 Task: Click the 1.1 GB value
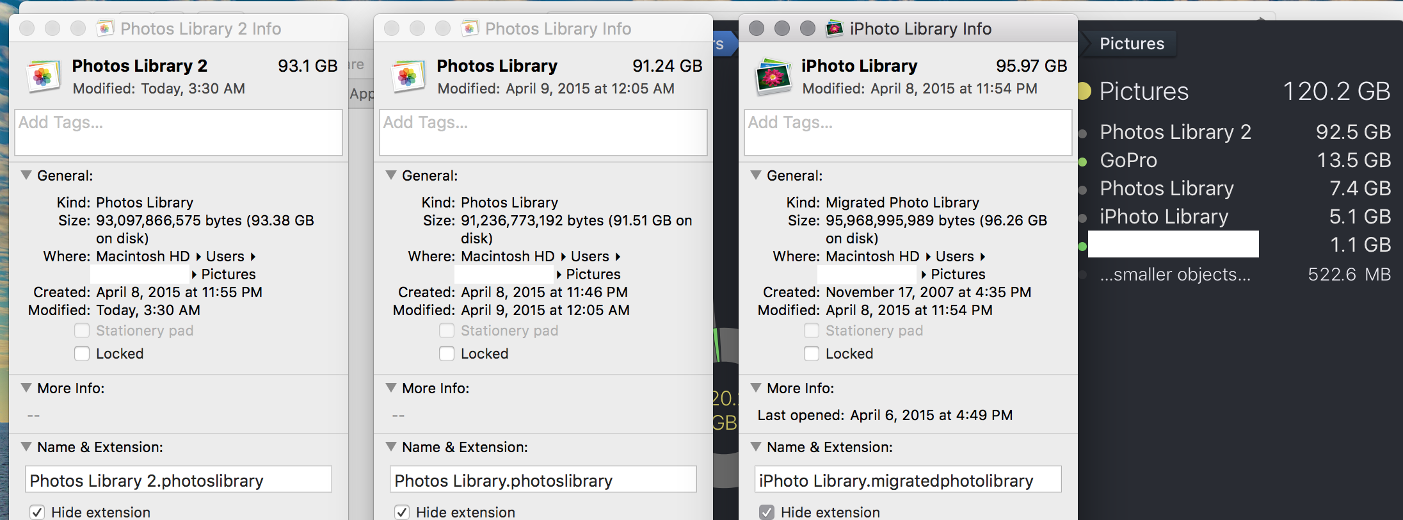point(1361,245)
